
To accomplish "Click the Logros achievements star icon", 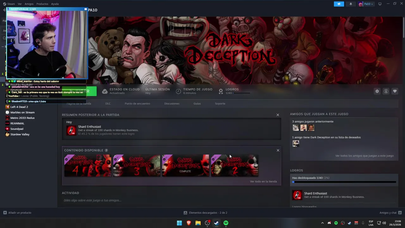I will 221,91.
